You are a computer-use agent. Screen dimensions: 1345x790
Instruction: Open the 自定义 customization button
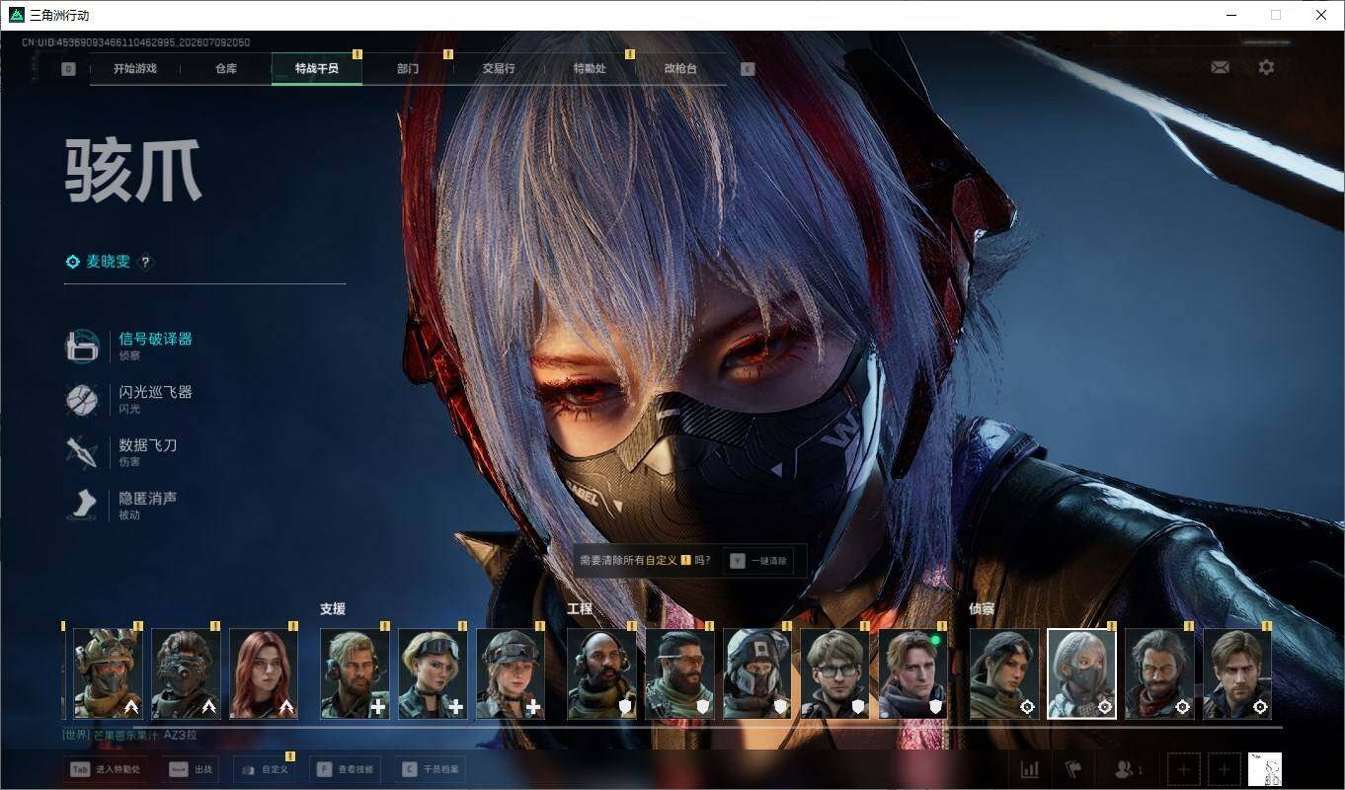point(265,769)
